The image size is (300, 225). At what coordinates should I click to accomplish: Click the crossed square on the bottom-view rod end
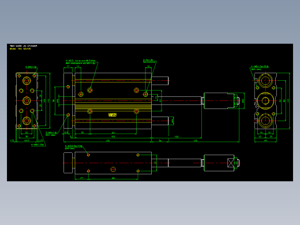point(230,163)
